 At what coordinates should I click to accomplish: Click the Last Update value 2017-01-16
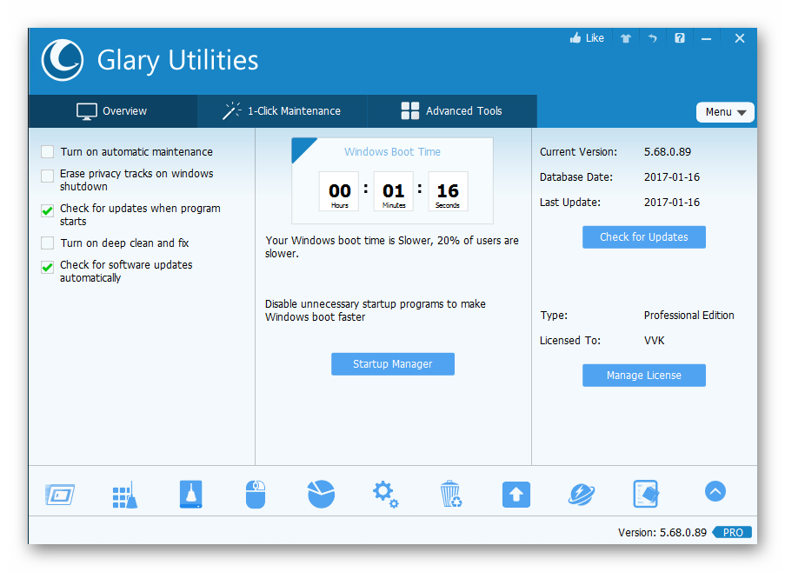pos(672,203)
